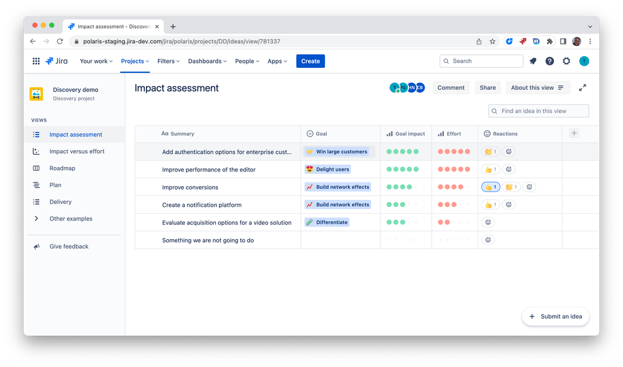
Task: Open the Filters dropdown
Action: pos(168,61)
